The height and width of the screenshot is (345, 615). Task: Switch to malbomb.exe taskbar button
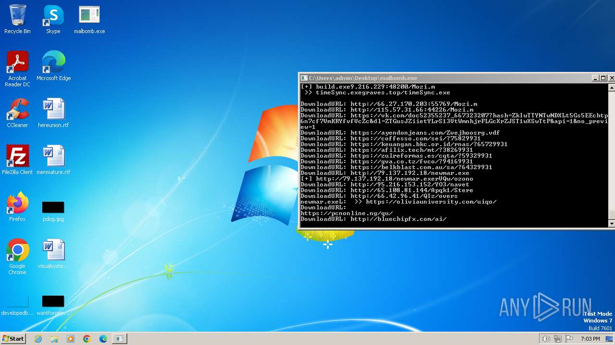[119, 339]
